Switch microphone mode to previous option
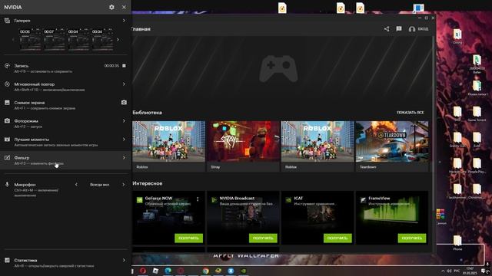492x276 pixels. [76, 185]
